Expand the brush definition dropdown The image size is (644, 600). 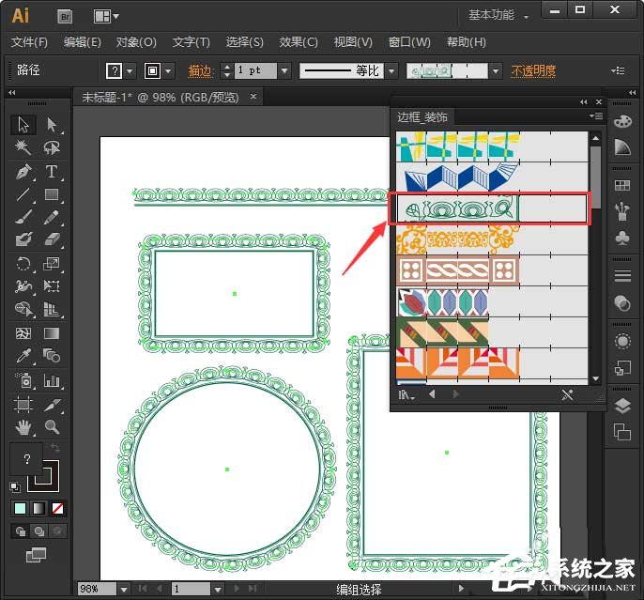pyautogui.click(x=496, y=71)
